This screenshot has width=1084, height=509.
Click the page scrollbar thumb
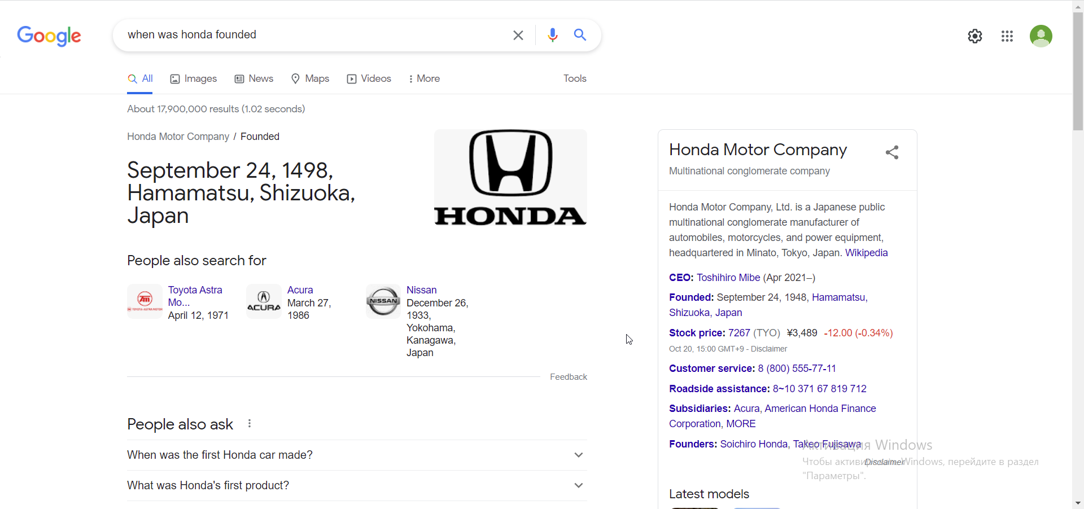click(x=1078, y=71)
